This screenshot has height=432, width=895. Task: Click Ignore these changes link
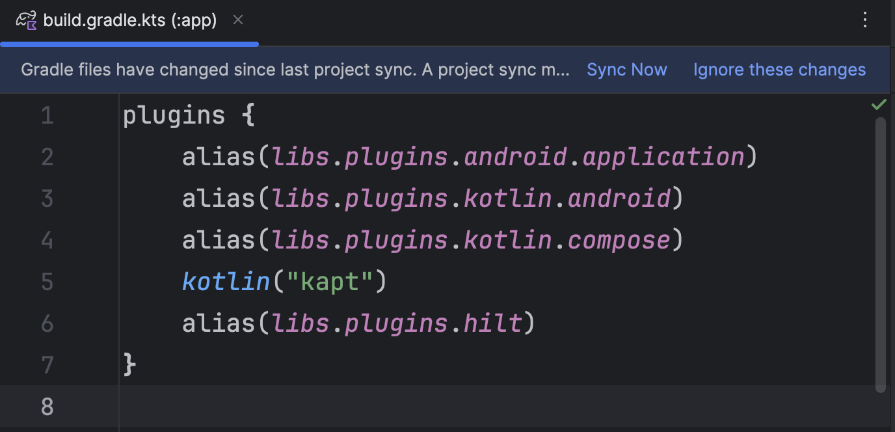tap(779, 70)
